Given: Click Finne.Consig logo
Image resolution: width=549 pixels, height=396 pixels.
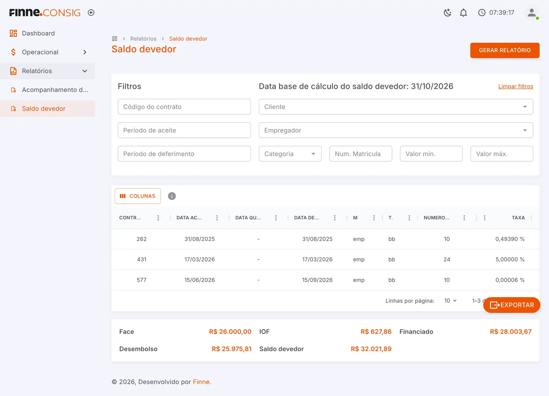Looking at the screenshot, I should 45,13.
